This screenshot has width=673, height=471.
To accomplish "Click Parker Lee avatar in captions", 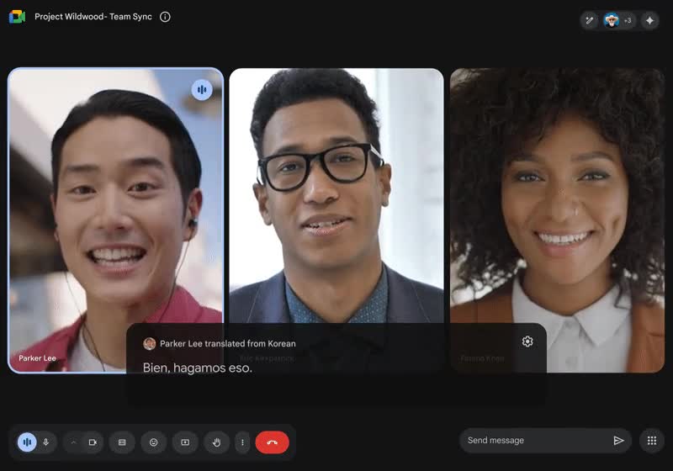I will (x=150, y=344).
